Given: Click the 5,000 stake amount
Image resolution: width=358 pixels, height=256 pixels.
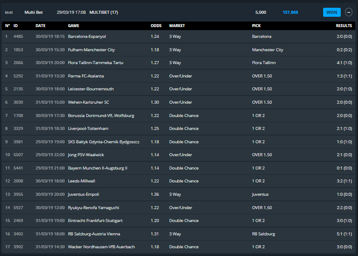Looking at the screenshot, I should pos(261,12).
